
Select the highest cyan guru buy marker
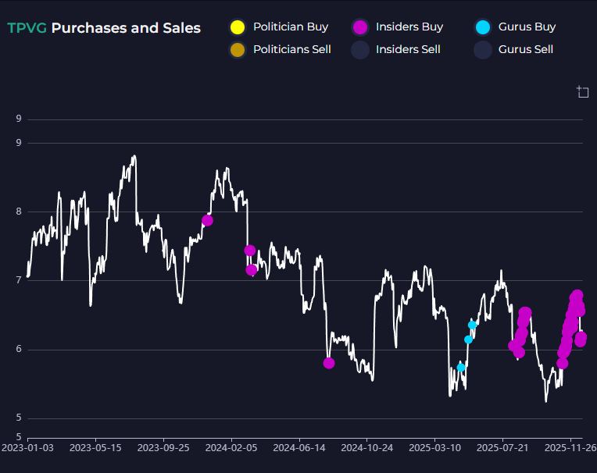coord(472,325)
